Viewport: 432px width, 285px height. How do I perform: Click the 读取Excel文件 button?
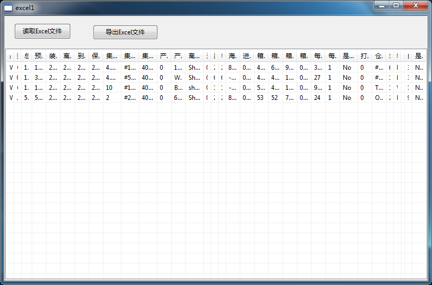point(42,31)
